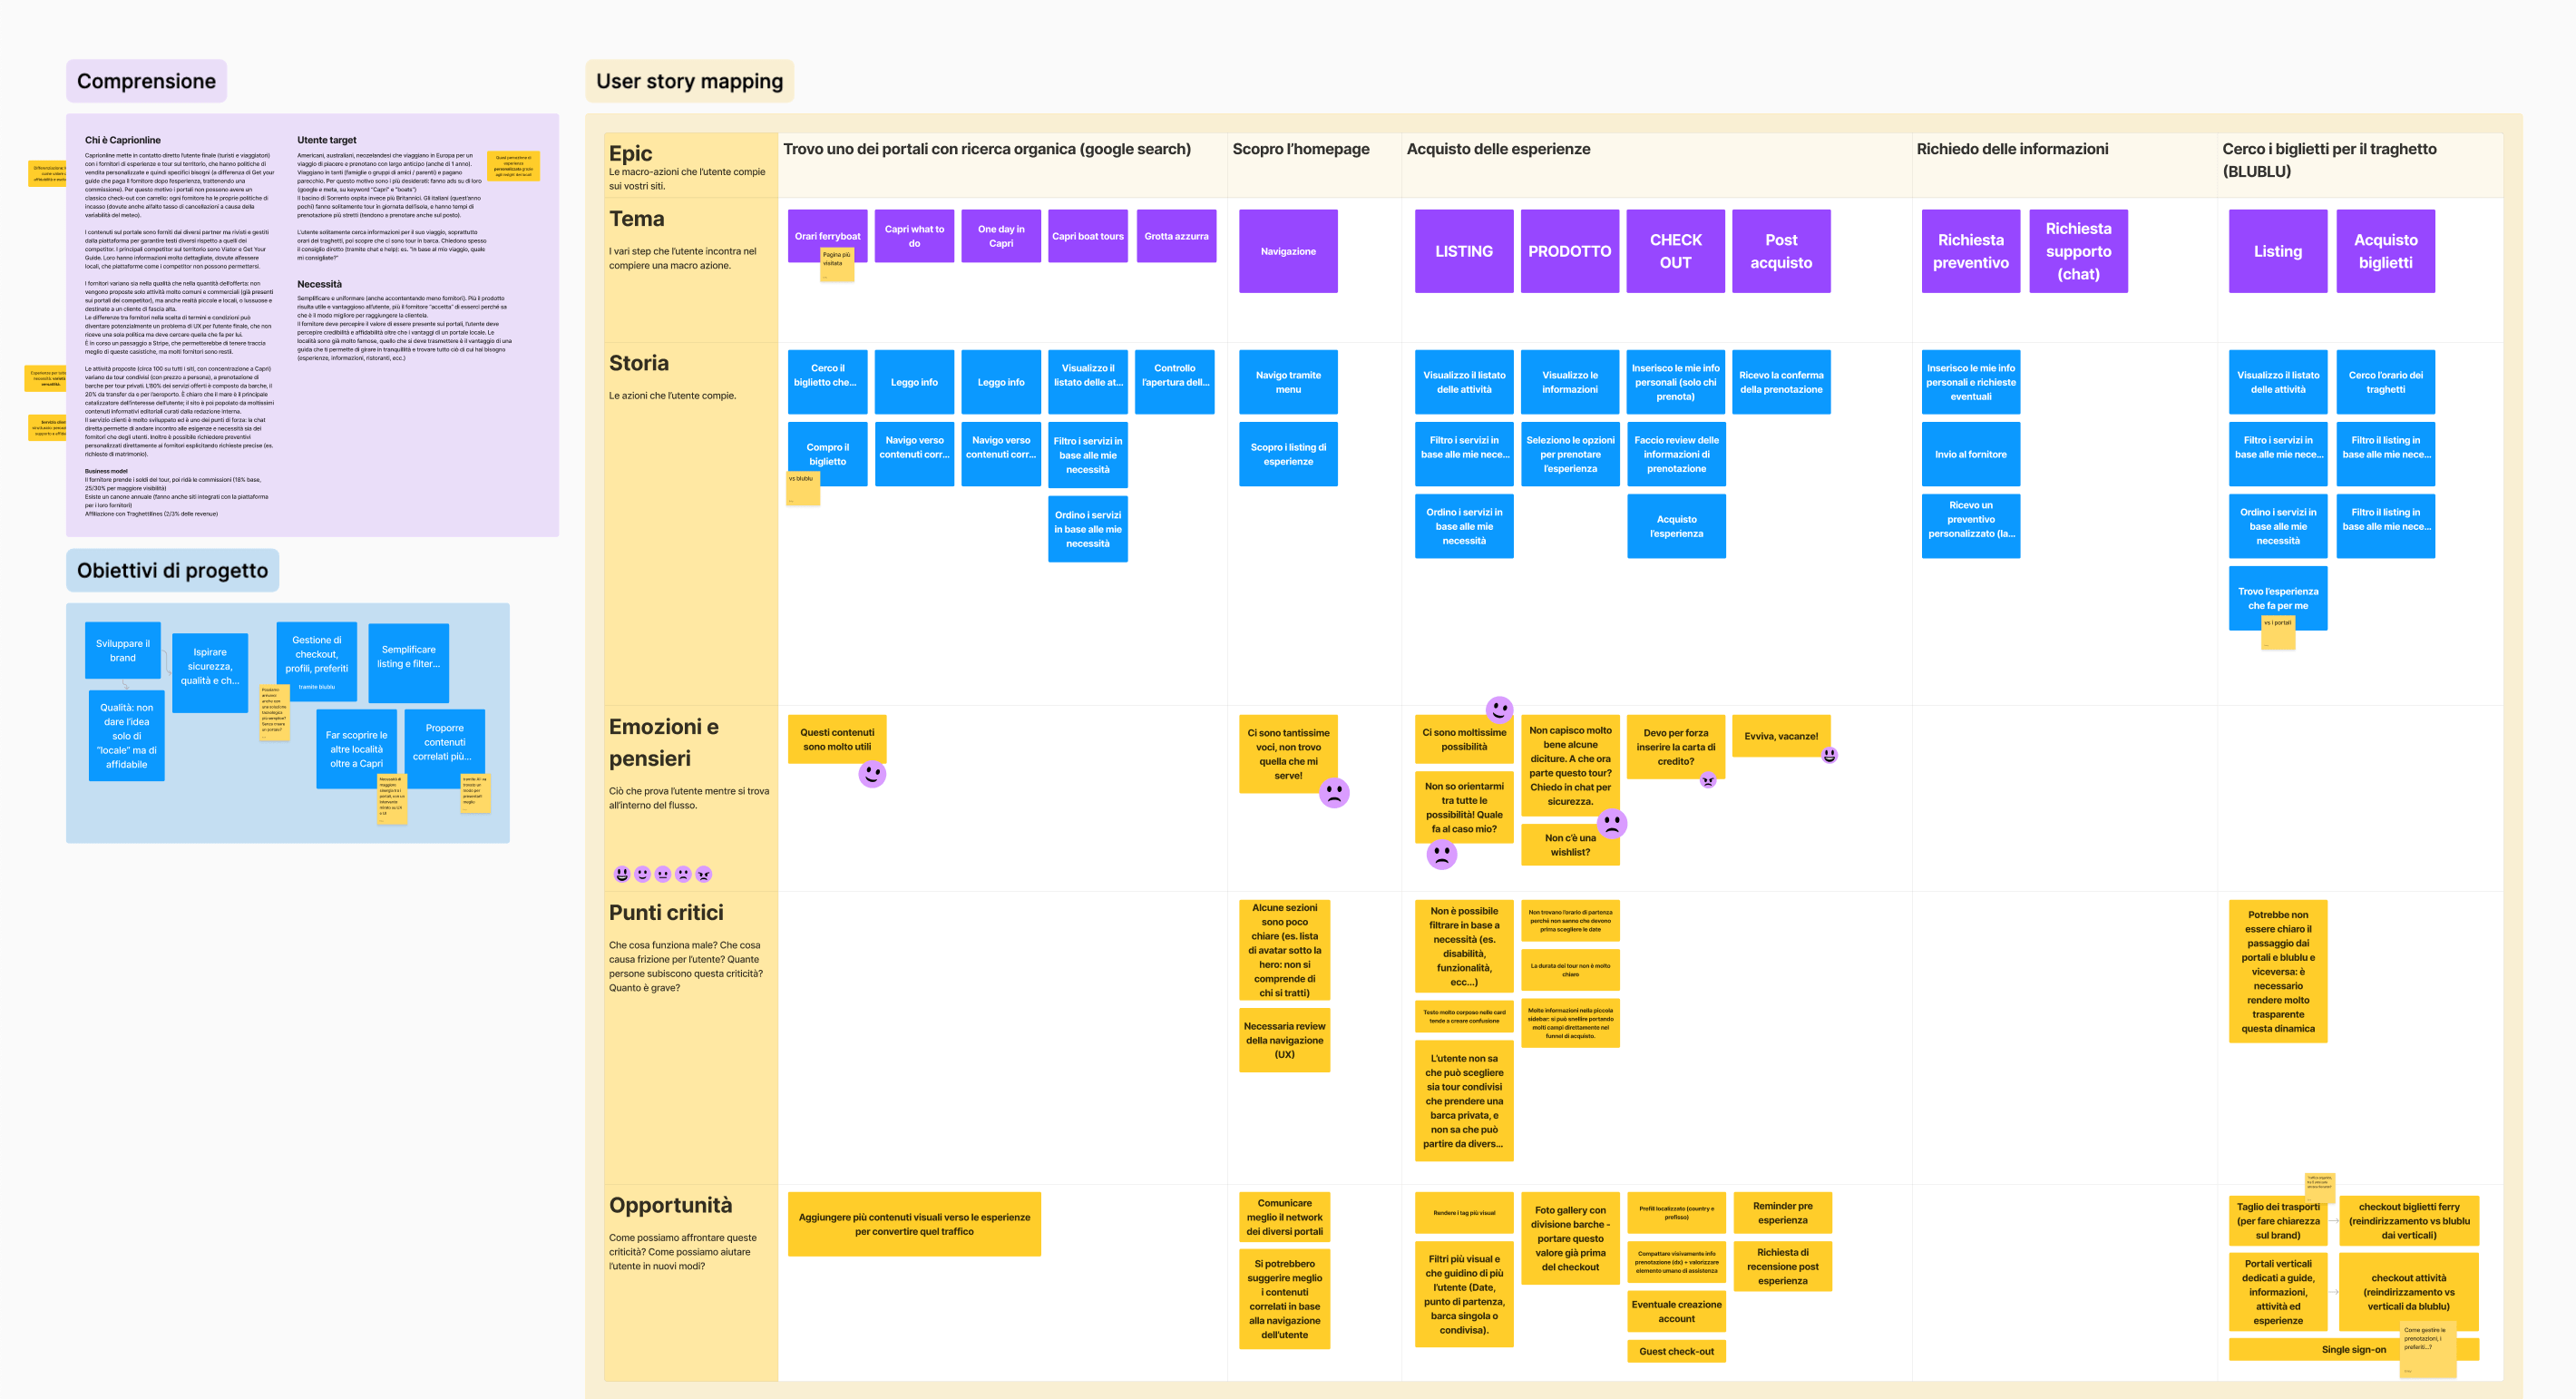This screenshot has width=2576, height=1399.
Task: Click the 'Obiettivi di progetto' section label
Action: pos(172,570)
